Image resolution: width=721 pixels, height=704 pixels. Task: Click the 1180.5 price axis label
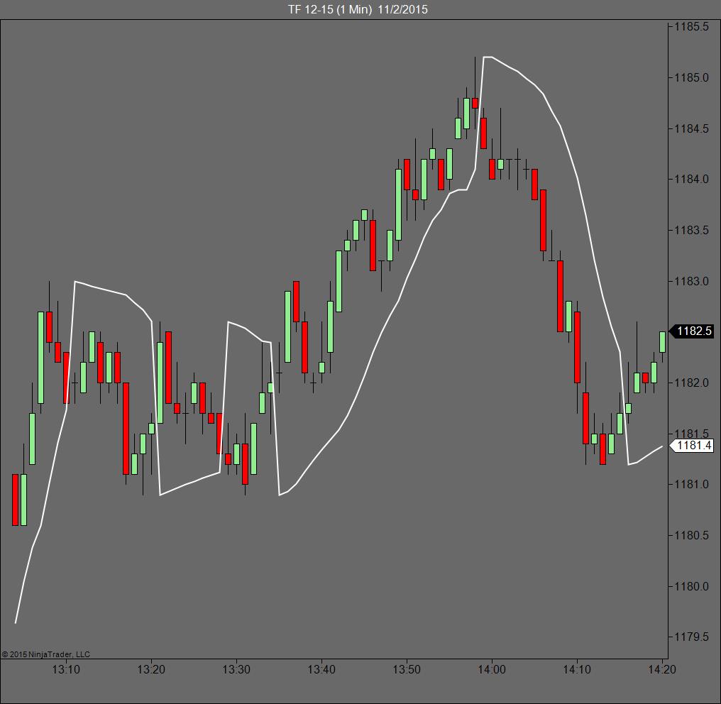[x=691, y=535]
